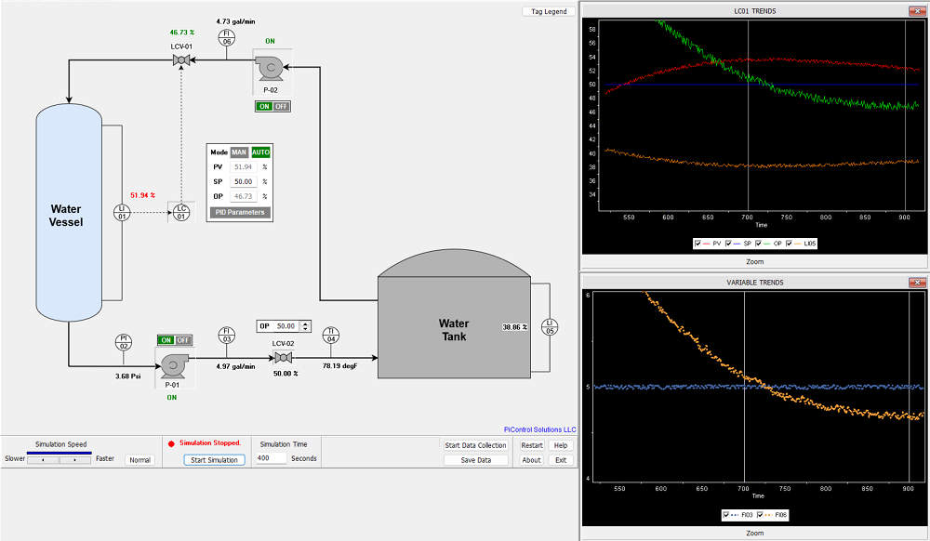Click the LC01 TRENDS title bar
This screenshot has width=930, height=541.
click(x=754, y=10)
